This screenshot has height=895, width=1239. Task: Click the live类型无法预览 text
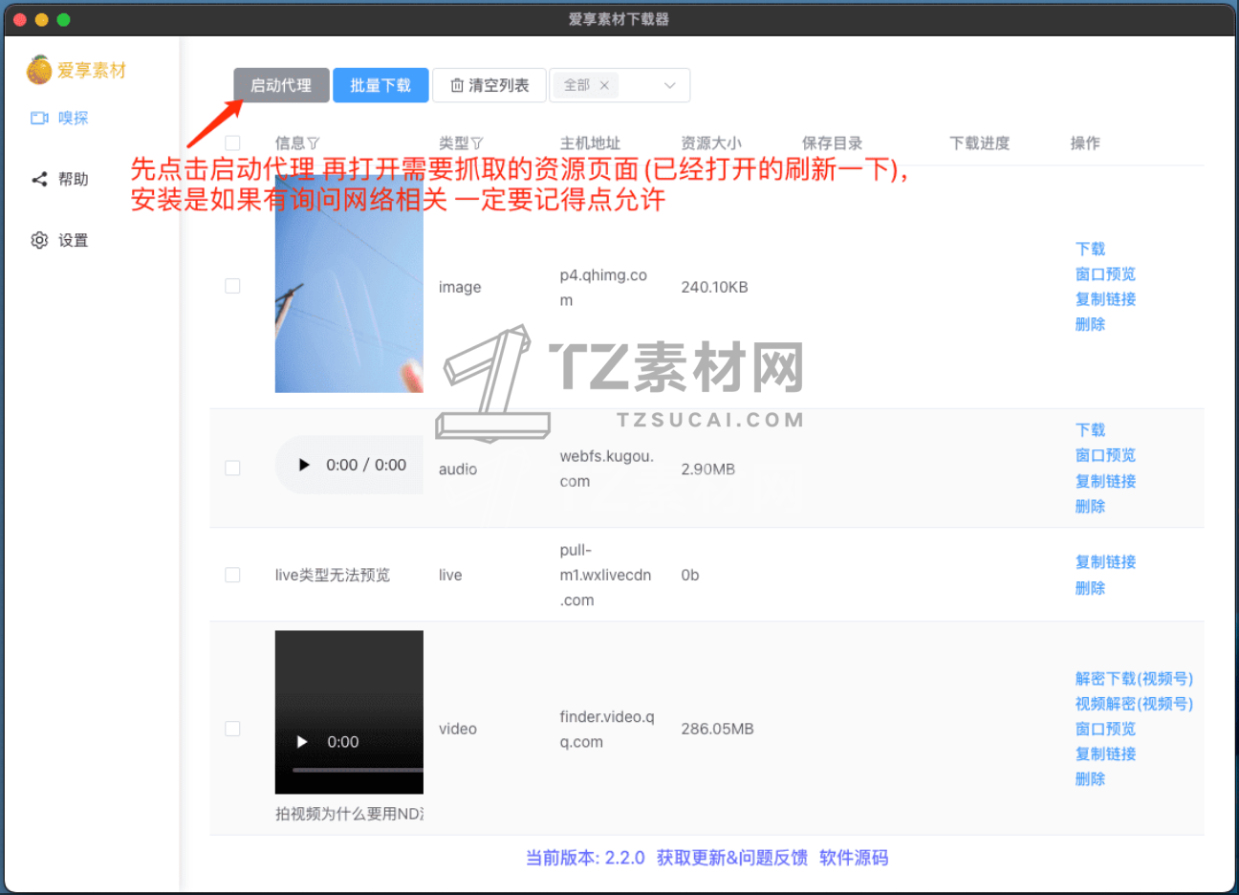333,575
